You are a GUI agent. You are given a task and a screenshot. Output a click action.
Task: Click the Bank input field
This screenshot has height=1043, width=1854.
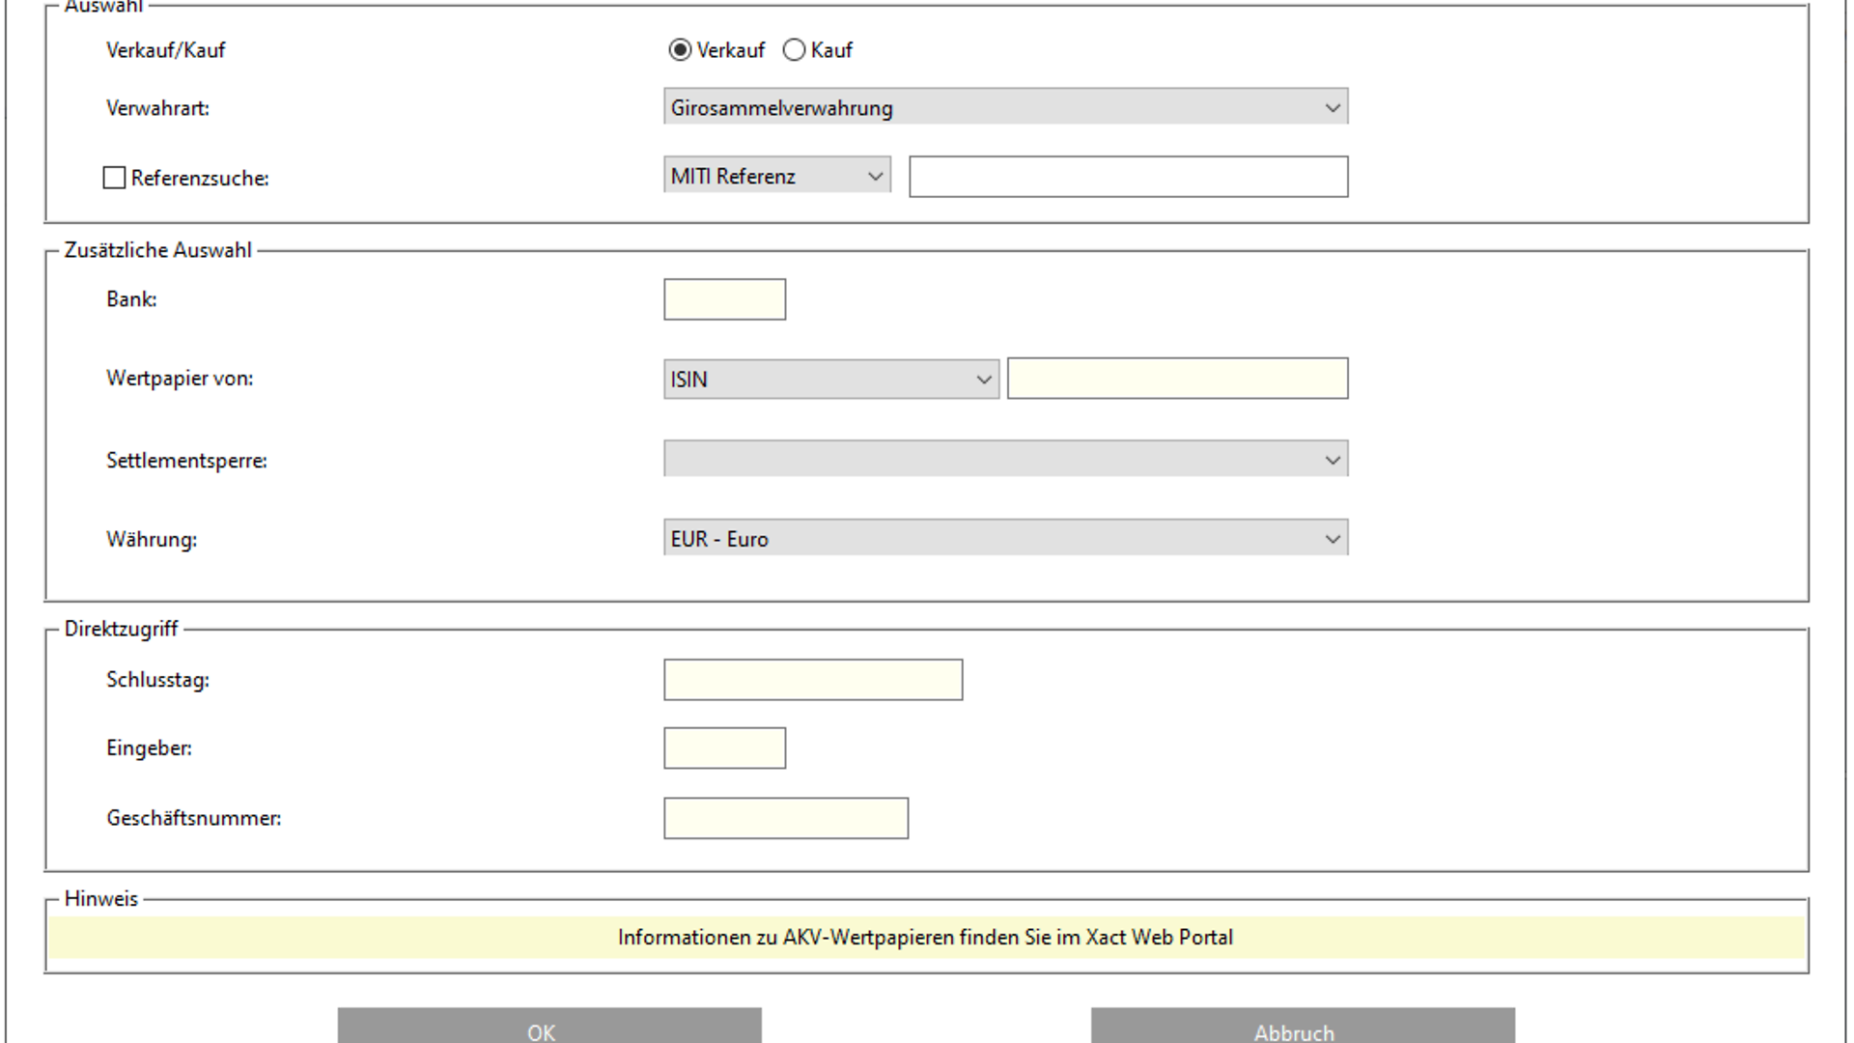[x=724, y=299]
